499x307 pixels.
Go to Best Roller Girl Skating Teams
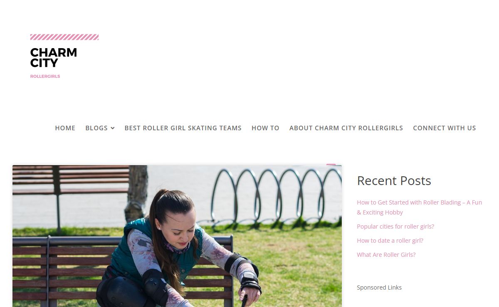tap(183, 128)
